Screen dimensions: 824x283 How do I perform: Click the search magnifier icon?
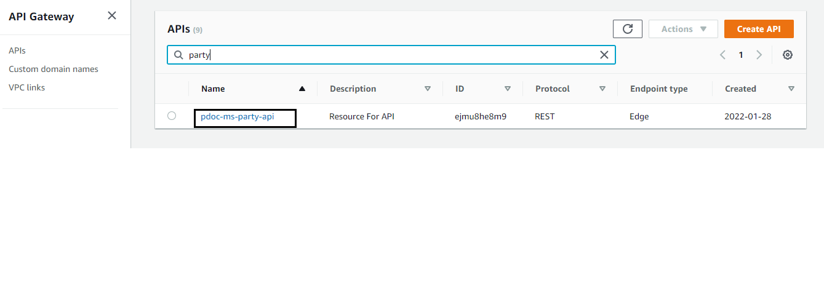178,55
